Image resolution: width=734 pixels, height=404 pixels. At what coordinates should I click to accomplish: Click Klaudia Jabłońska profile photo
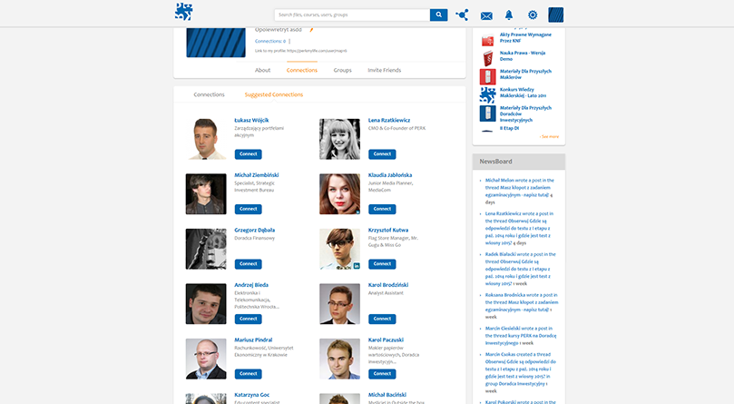(x=340, y=194)
